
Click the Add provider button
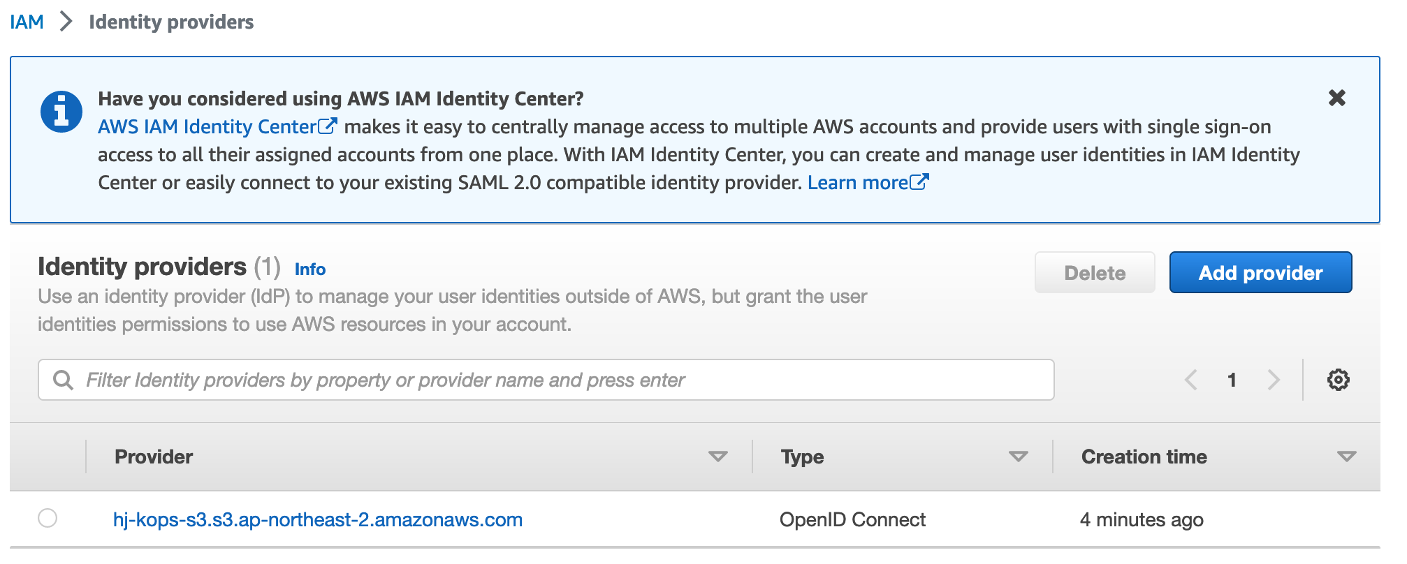coord(1260,272)
